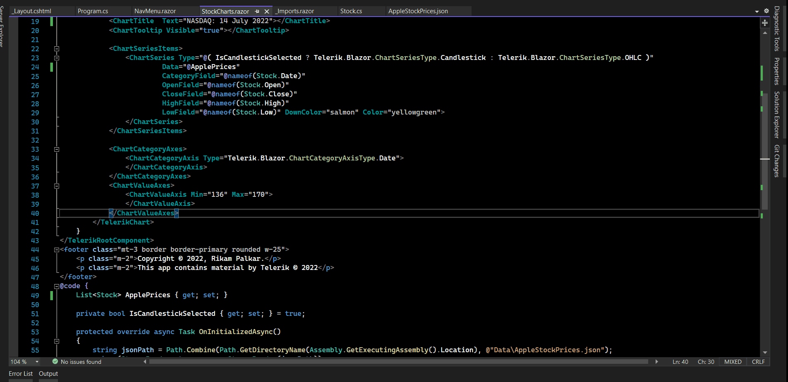788x382 pixels.
Task: Toggle the CRLF line ending indicator
Action: click(x=758, y=362)
